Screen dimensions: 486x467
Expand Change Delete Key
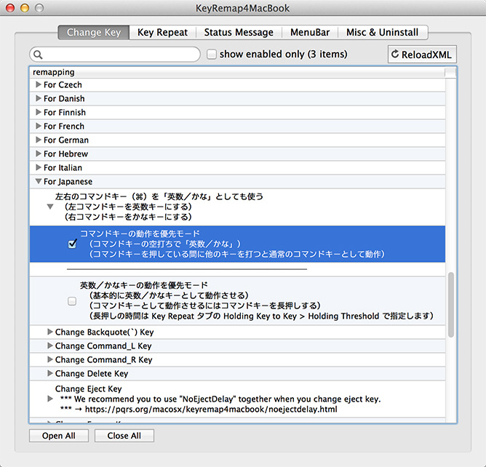(x=50, y=373)
